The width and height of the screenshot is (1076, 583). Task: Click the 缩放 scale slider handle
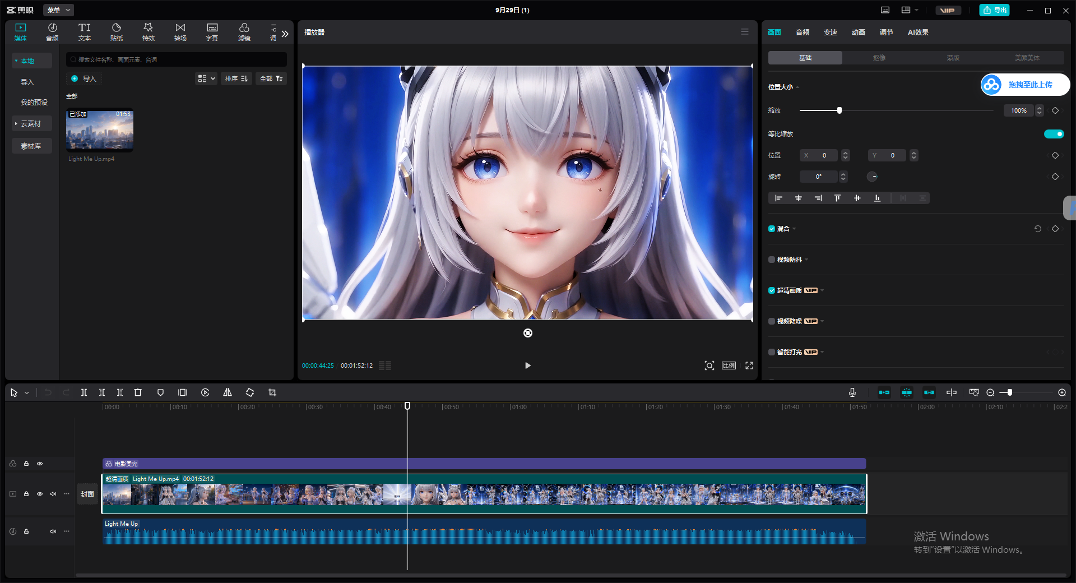pyautogui.click(x=840, y=110)
